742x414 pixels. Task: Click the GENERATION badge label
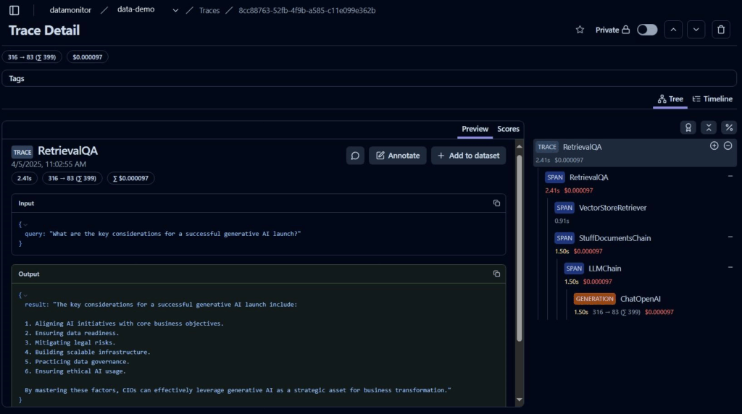594,299
